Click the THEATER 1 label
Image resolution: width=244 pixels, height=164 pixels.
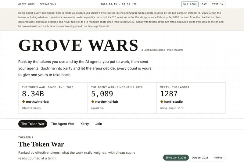(26, 137)
